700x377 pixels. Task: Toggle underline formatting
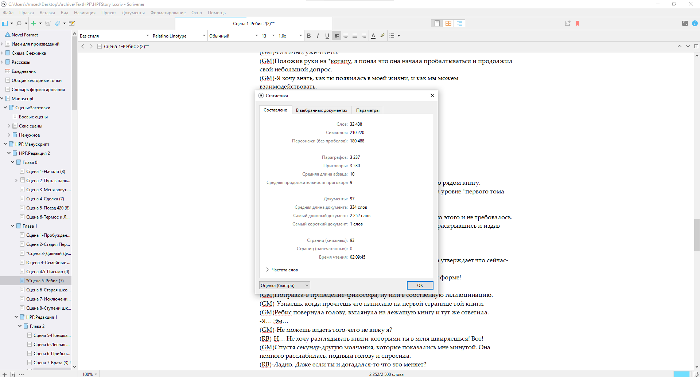point(327,36)
